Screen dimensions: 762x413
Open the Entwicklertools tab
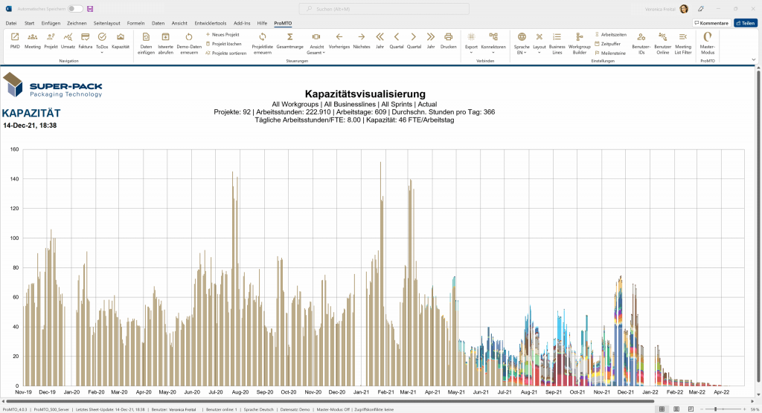coord(211,23)
